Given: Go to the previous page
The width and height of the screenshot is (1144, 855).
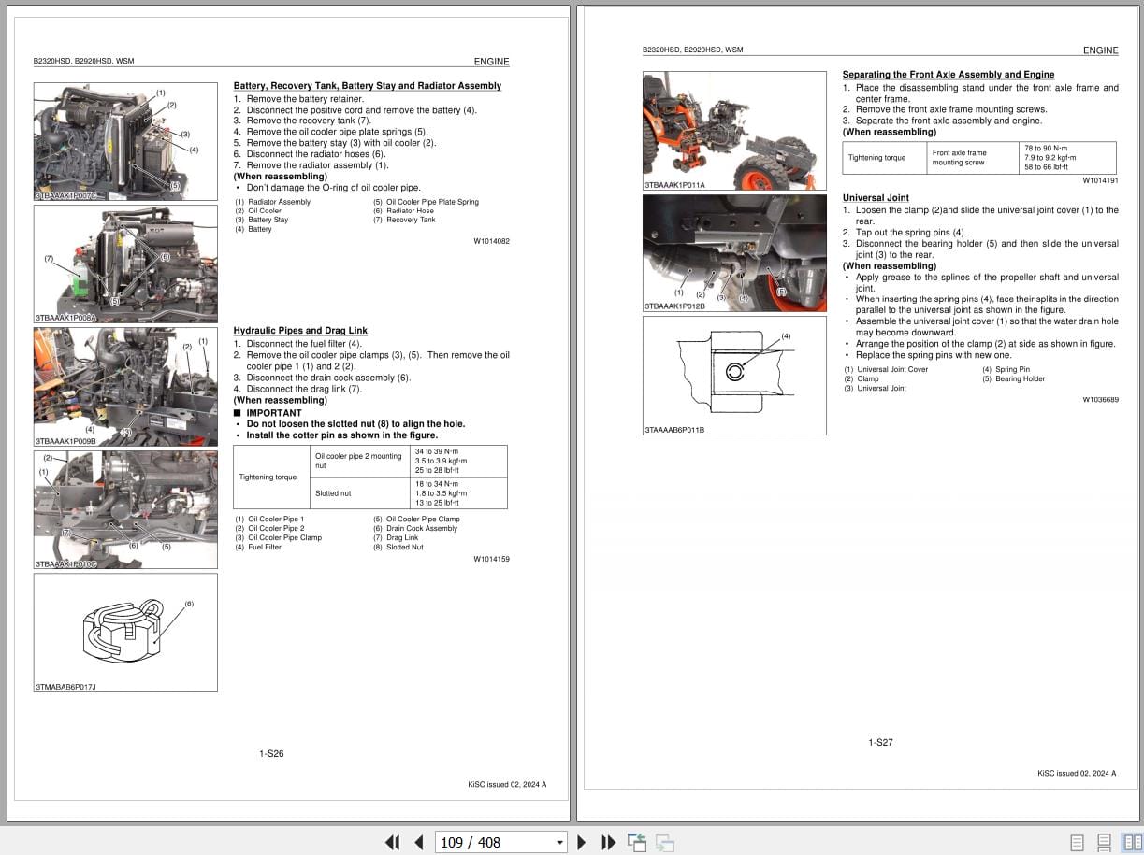Looking at the screenshot, I should coord(418,842).
